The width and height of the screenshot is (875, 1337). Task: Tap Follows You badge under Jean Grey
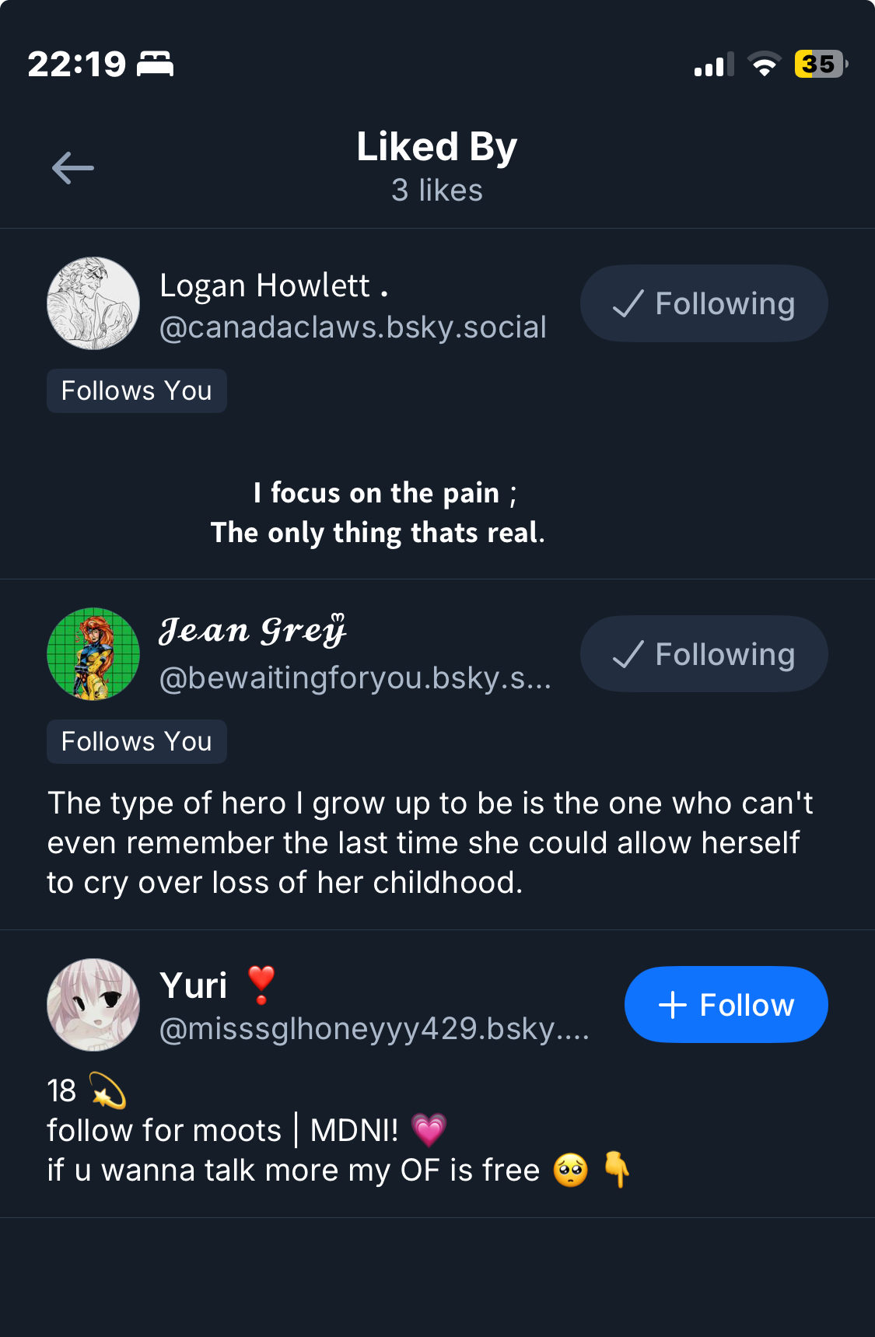[137, 741]
